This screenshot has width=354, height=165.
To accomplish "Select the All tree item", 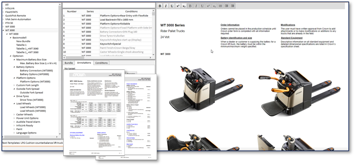I will [x=7, y=4].
